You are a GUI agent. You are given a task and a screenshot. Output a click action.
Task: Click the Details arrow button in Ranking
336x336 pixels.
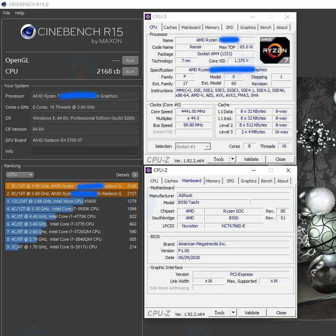coord(135,175)
